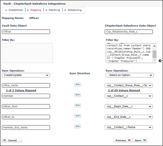Viewport: 163px width, 146px height.
Task: Open the Scheduling tab
Action: 73,10
